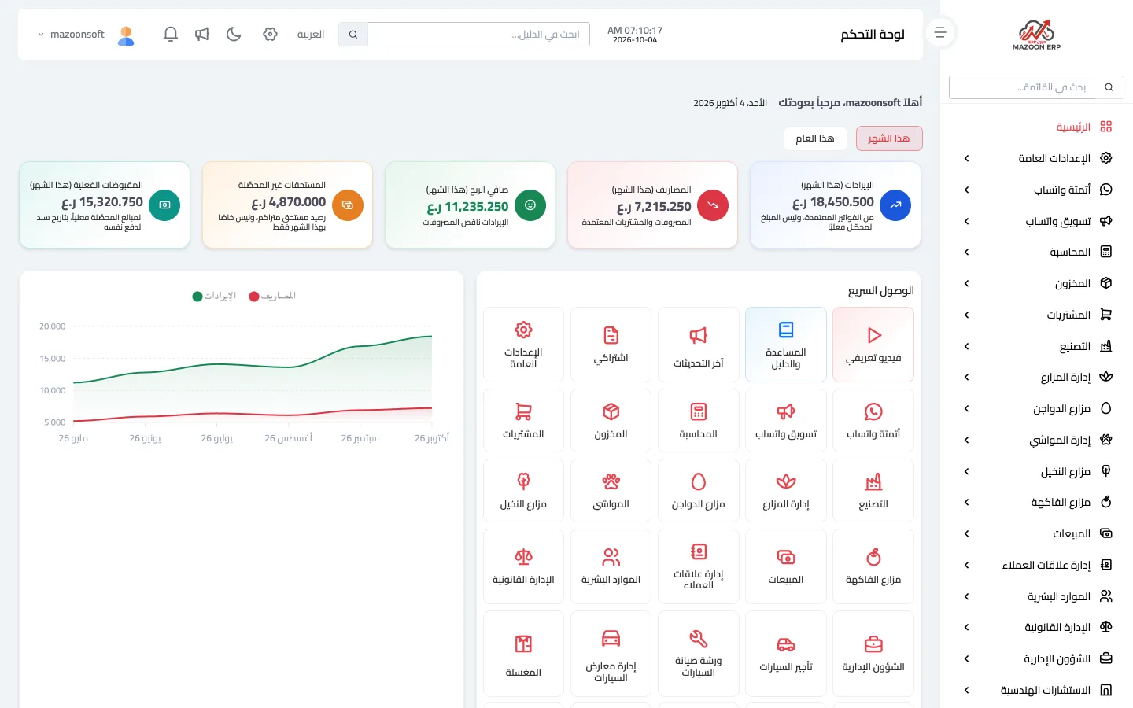This screenshot has width=1133, height=708.
Task: Open the فيديو تعريفي quick access tile
Action: (x=873, y=345)
